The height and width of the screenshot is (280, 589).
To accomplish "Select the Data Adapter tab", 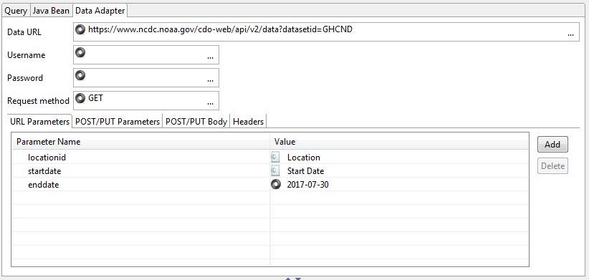I will point(100,11).
